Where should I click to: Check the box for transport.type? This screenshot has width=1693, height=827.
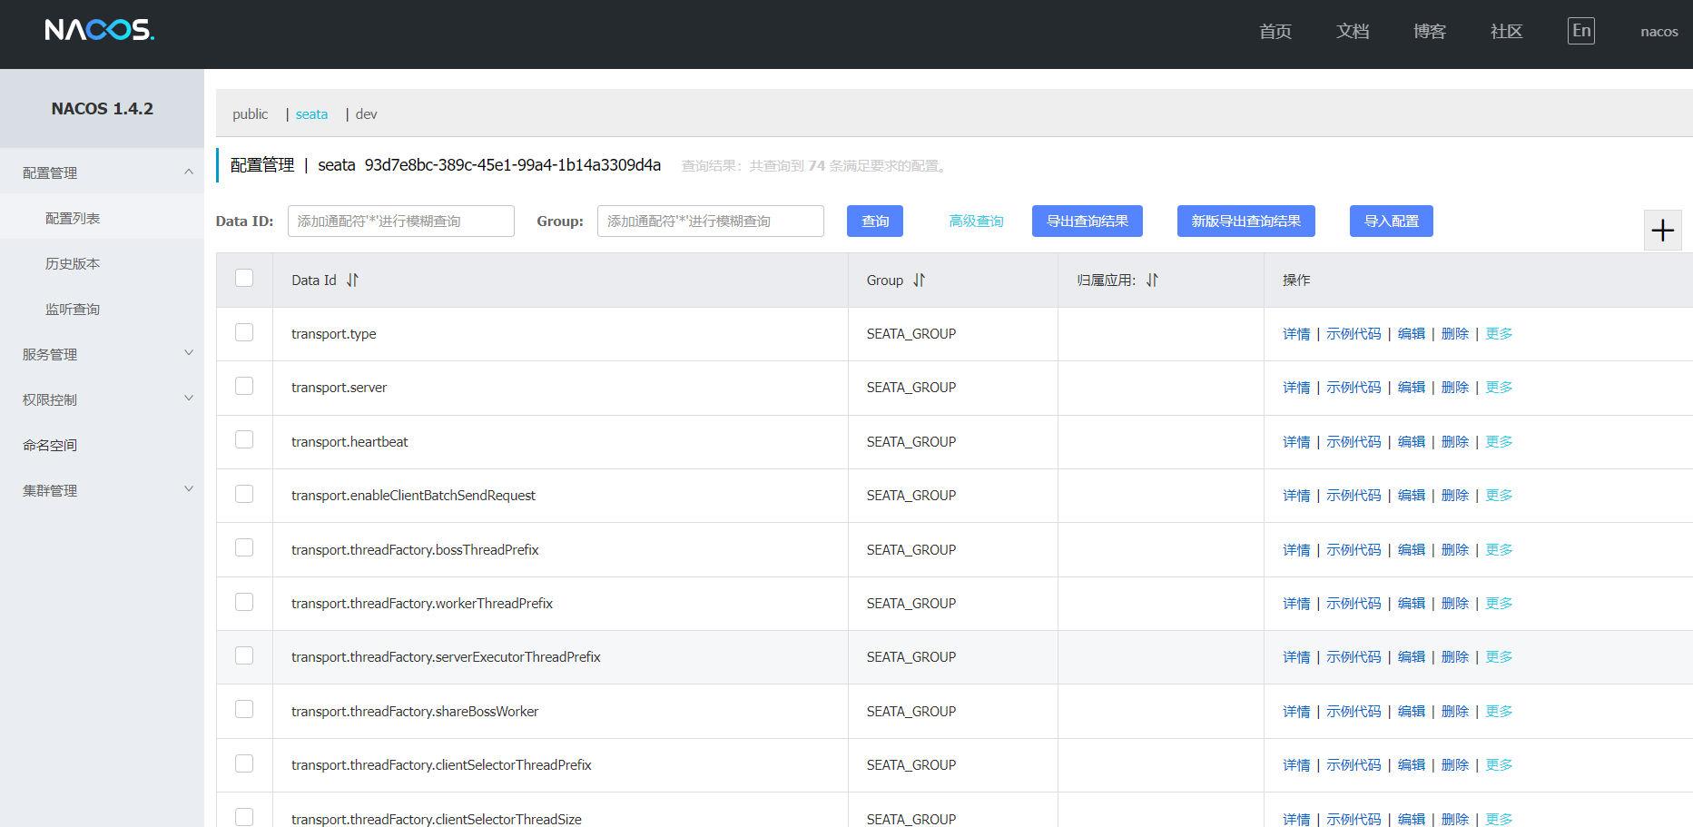point(244,332)
